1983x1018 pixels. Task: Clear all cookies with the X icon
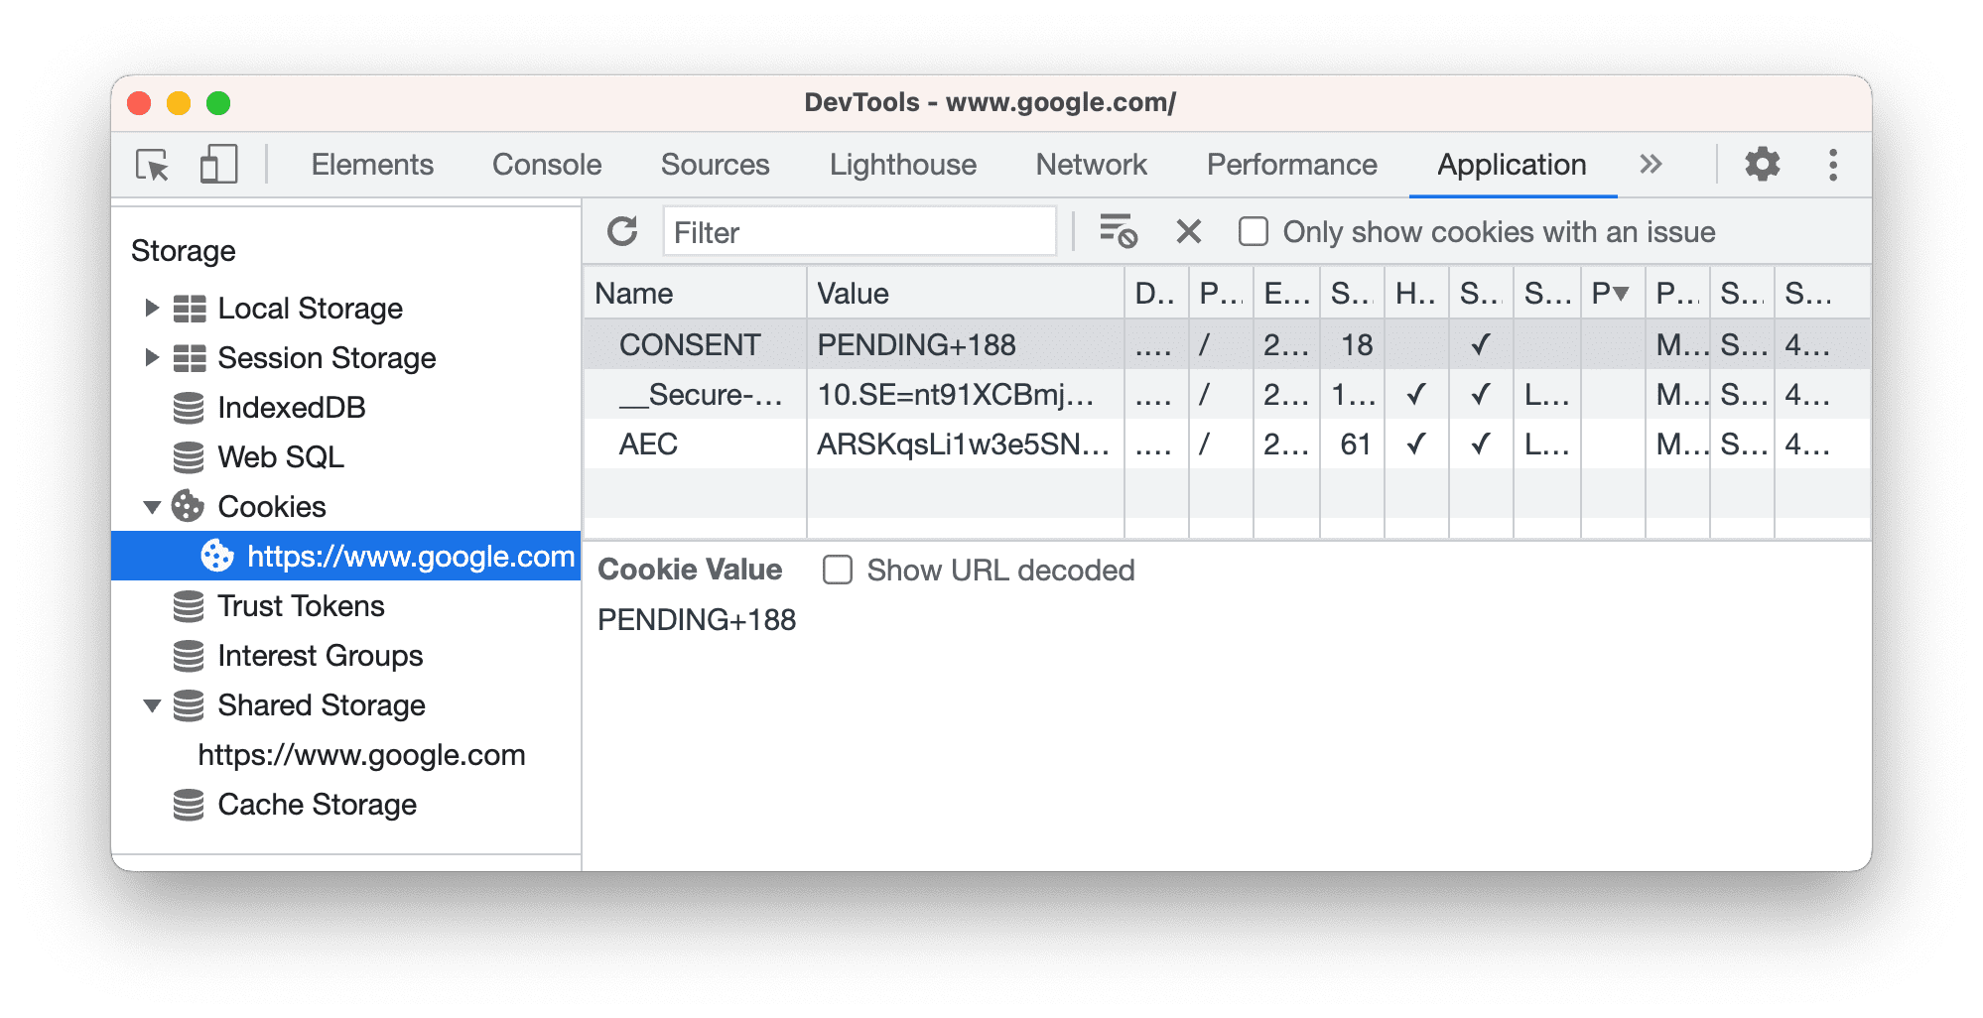point(1188,231)
